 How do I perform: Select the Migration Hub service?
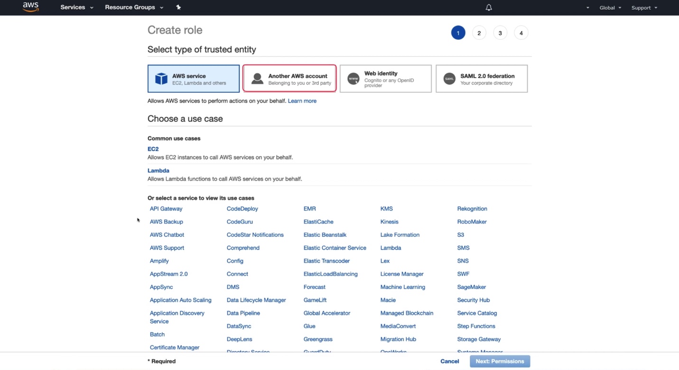tap(398, 339)
